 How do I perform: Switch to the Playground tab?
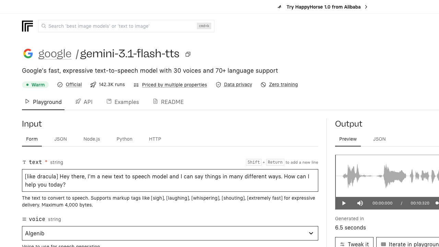coord(43,102)
